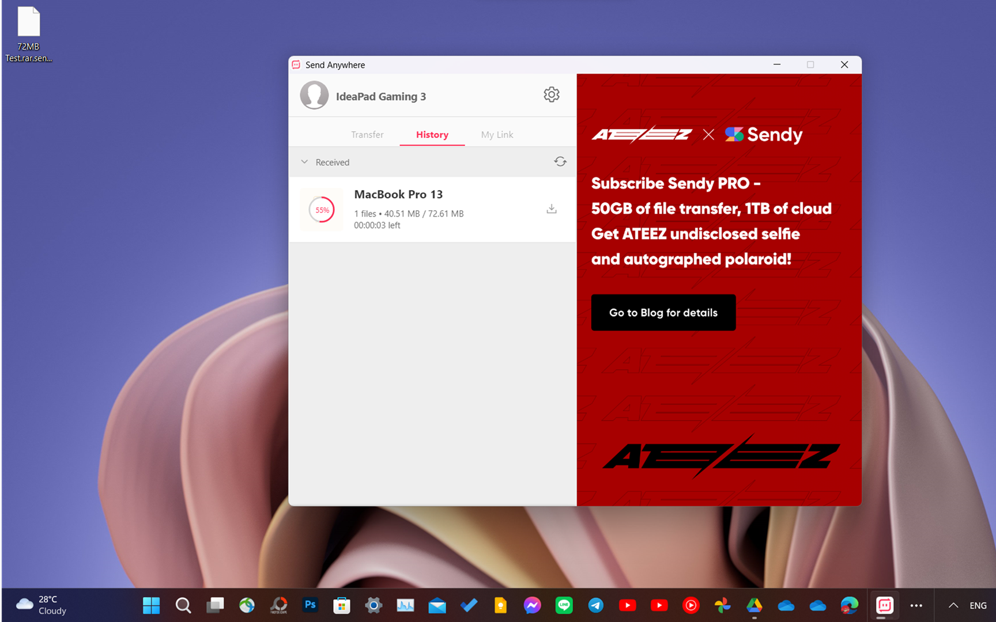This screenshot has height=622, width=996.
Task: Open taskbar overflow three-dots menu
Action: [x=916, y=605]
